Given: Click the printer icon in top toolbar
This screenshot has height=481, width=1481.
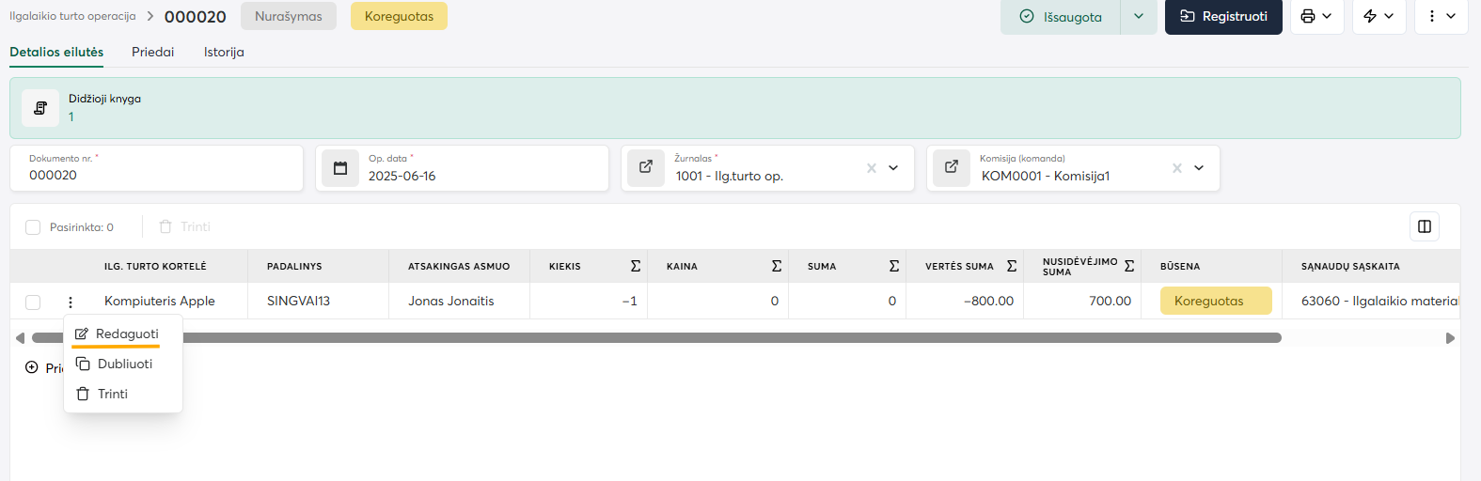Looking at the screenshot, I should [x=1307, y=16].
